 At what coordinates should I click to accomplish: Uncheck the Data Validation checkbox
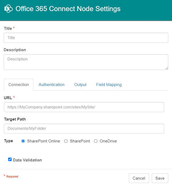pos(10,160)
